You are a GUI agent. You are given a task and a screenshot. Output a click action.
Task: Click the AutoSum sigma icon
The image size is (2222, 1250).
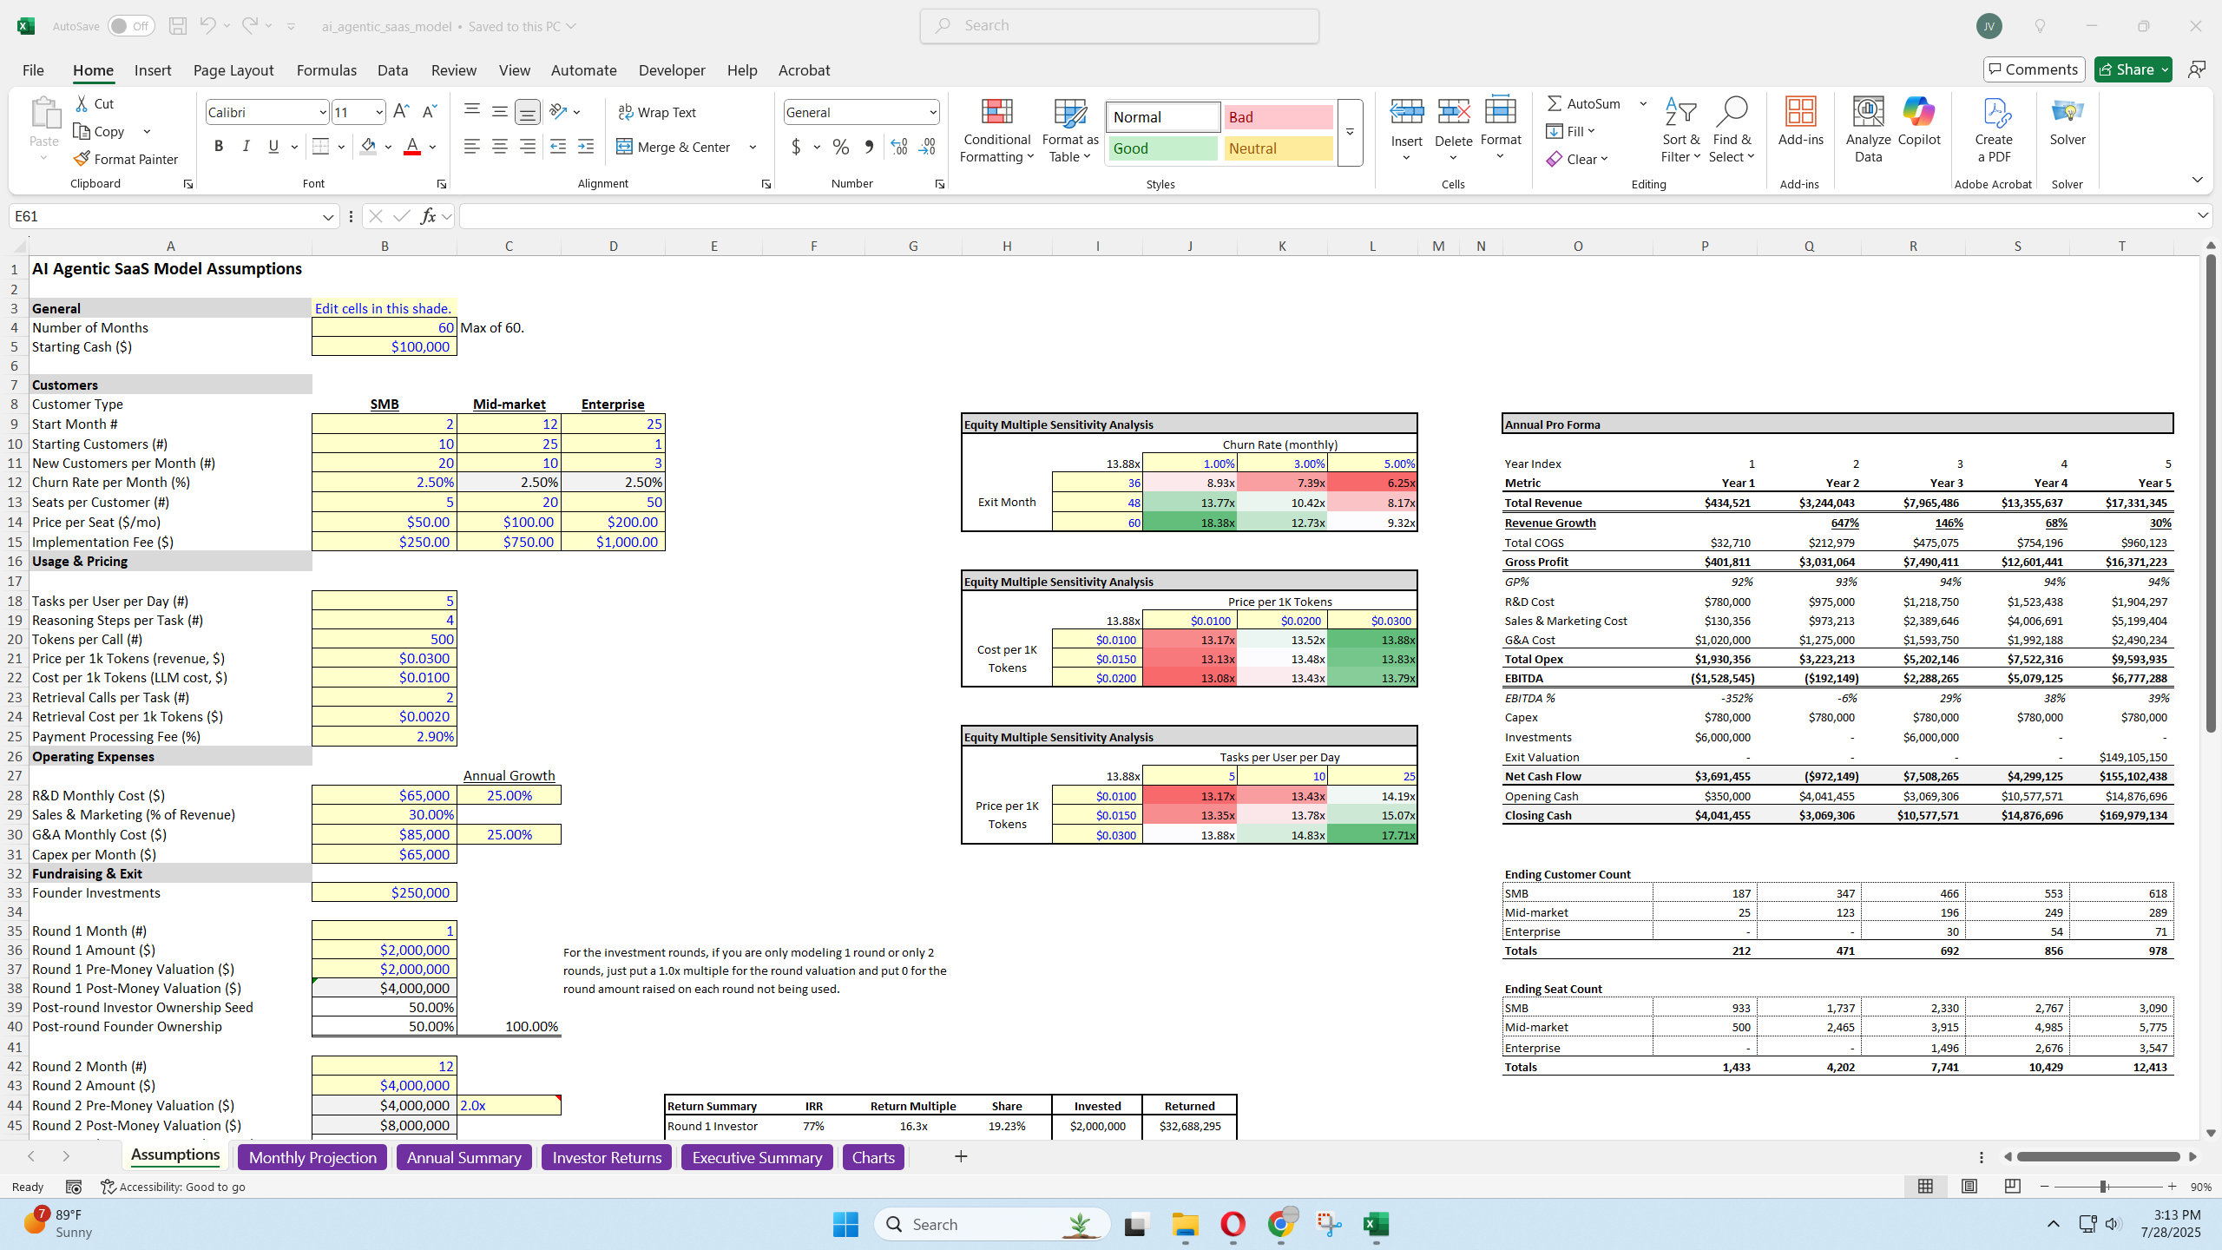(x=1555, y=103)
